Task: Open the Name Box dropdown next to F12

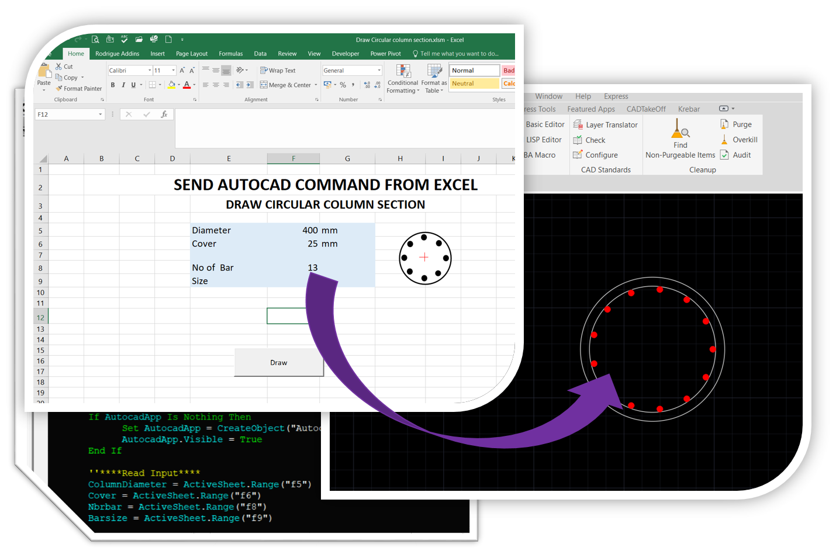Action: pyautogui.click(x=101, y=115)
